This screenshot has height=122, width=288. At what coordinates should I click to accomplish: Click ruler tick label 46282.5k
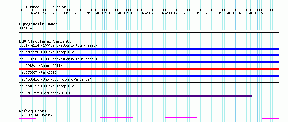pyautogui.click(x=39, y=13)
